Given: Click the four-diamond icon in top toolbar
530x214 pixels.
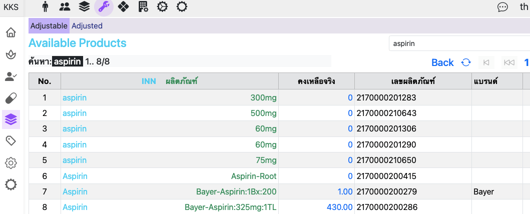Looking at the screenshot, I should point(124,6).
